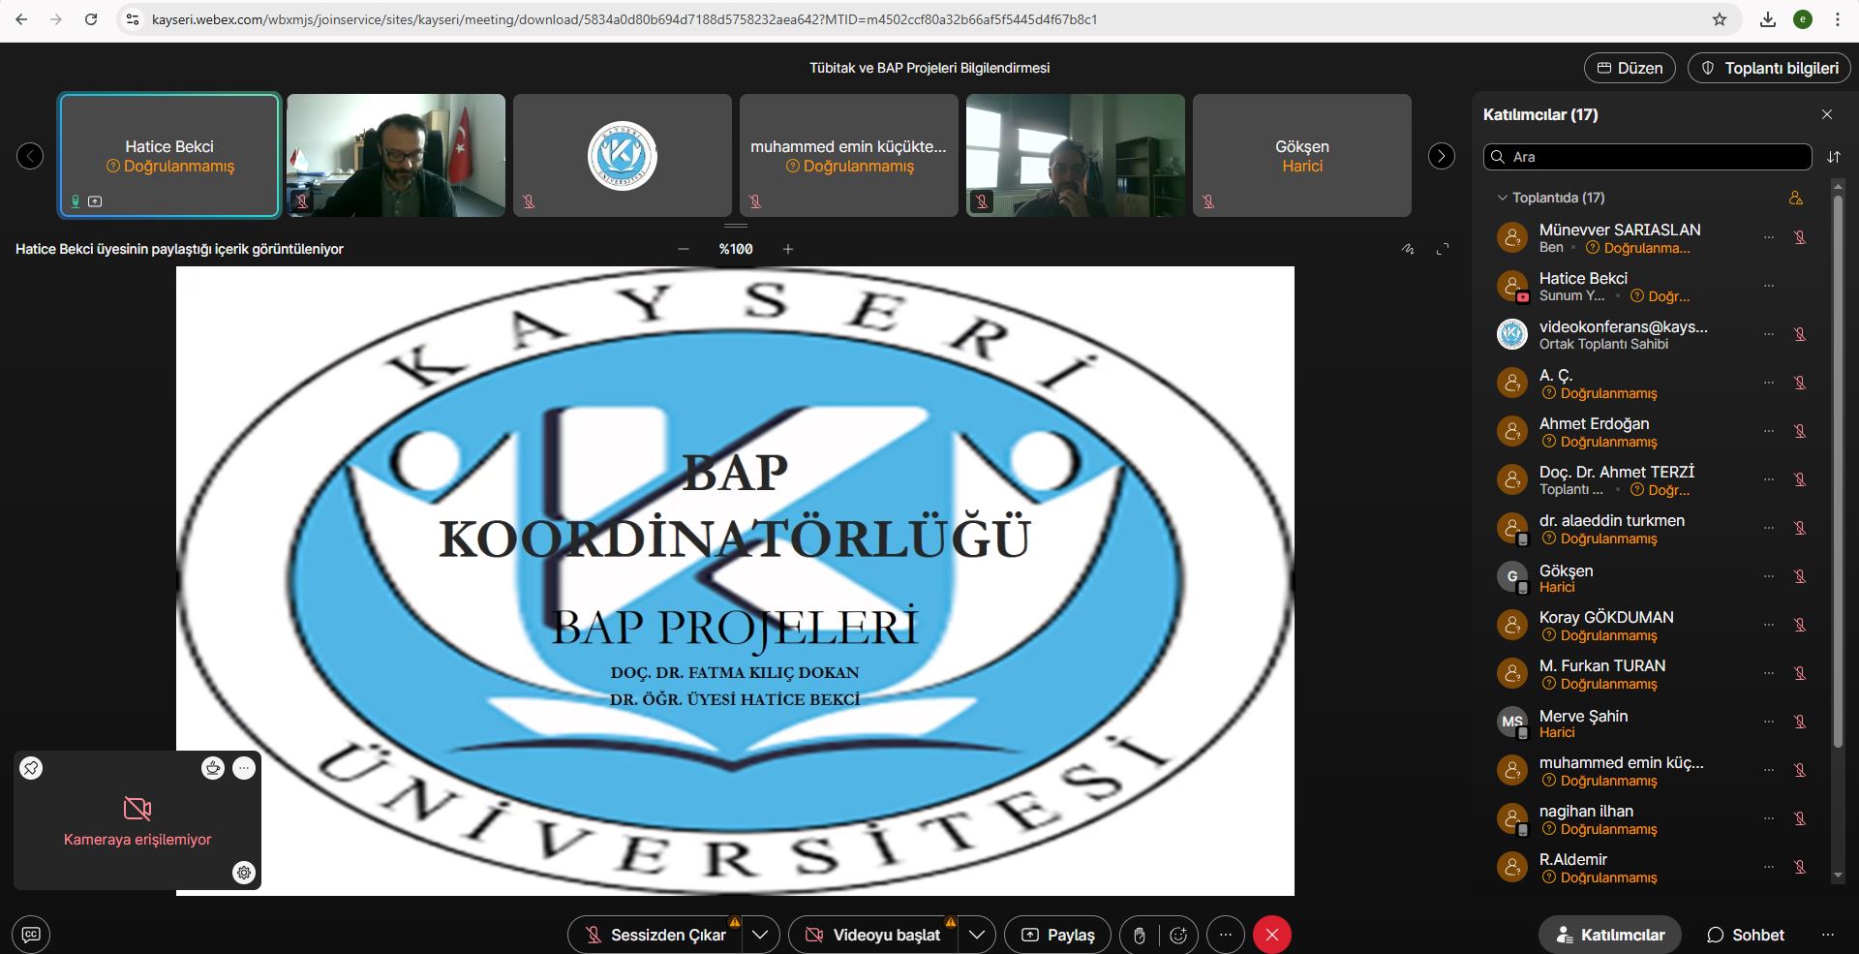Start camera with Videoyu başlat
Image resolution: width=1859 pixels, height=954 pixels.
coord(873,935)
